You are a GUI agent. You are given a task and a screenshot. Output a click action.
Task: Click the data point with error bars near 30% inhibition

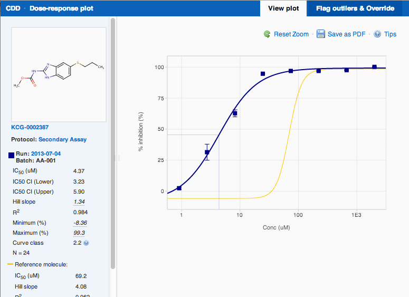tap(207, 152)
